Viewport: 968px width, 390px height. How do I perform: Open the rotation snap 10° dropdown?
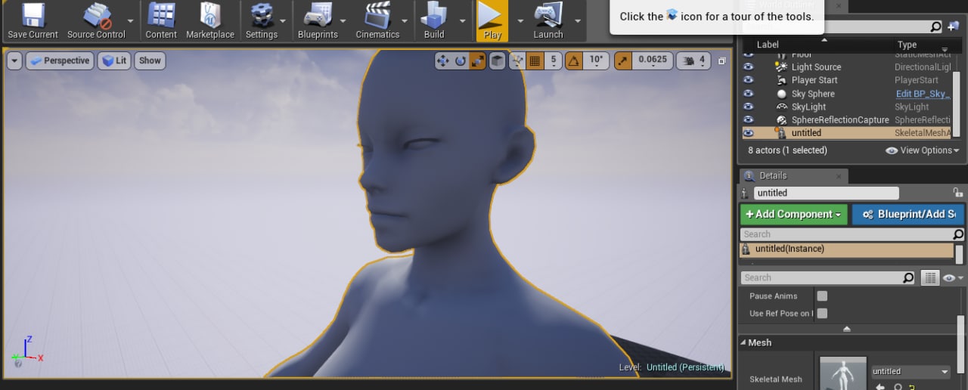[596, 60]
